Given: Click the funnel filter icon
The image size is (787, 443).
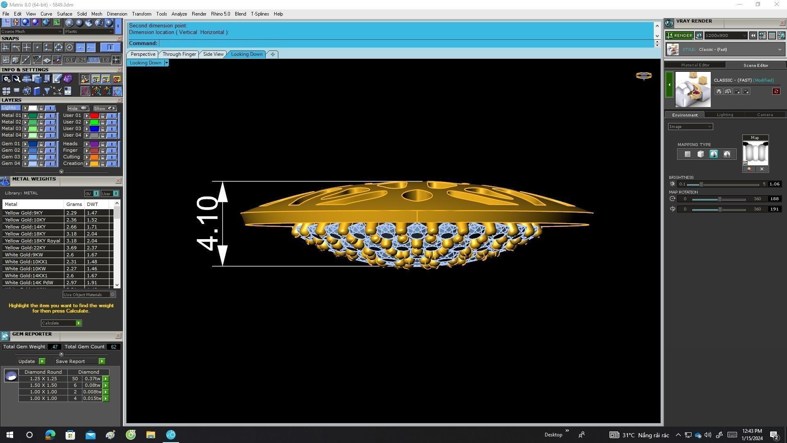Looking at the screenshot, I should tap(47, 91).
